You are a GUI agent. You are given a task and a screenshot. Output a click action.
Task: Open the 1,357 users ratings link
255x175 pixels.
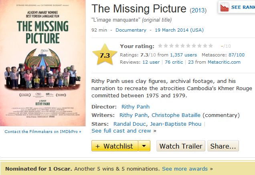click(183, 55)
